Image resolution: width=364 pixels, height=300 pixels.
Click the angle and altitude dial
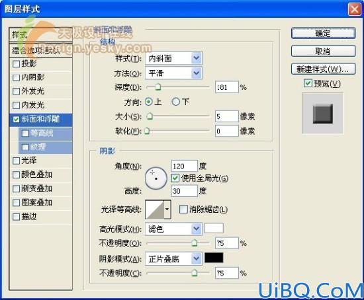click(156, 178)
